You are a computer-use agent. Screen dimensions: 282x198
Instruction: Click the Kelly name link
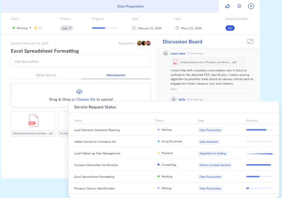(x=182, y=100)
